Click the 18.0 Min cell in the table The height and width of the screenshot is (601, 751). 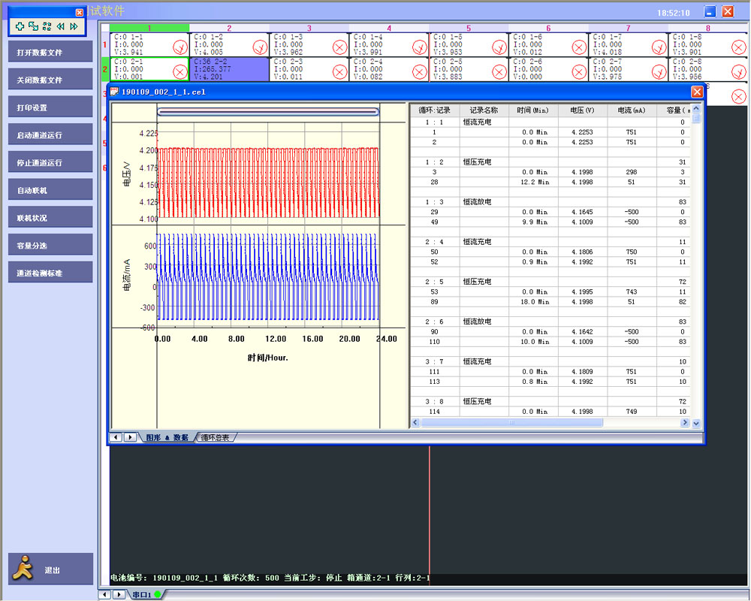click(x=535, y=302)
